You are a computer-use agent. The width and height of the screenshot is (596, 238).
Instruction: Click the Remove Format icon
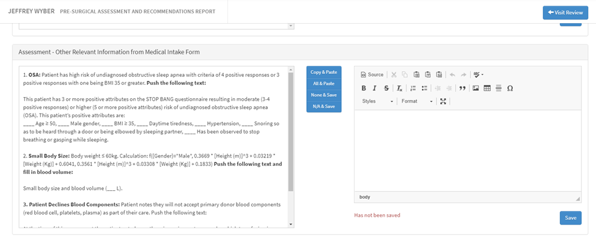pyautogui.click(x=400, y=88)
